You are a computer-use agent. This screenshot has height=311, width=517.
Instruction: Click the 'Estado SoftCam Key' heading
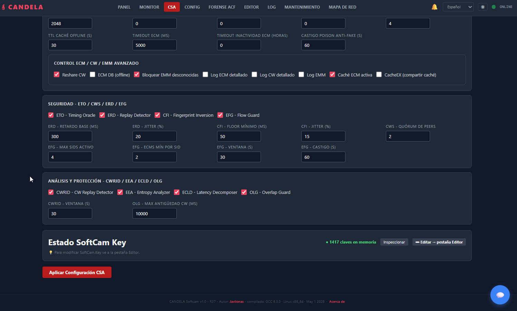[x=87, y=242]
